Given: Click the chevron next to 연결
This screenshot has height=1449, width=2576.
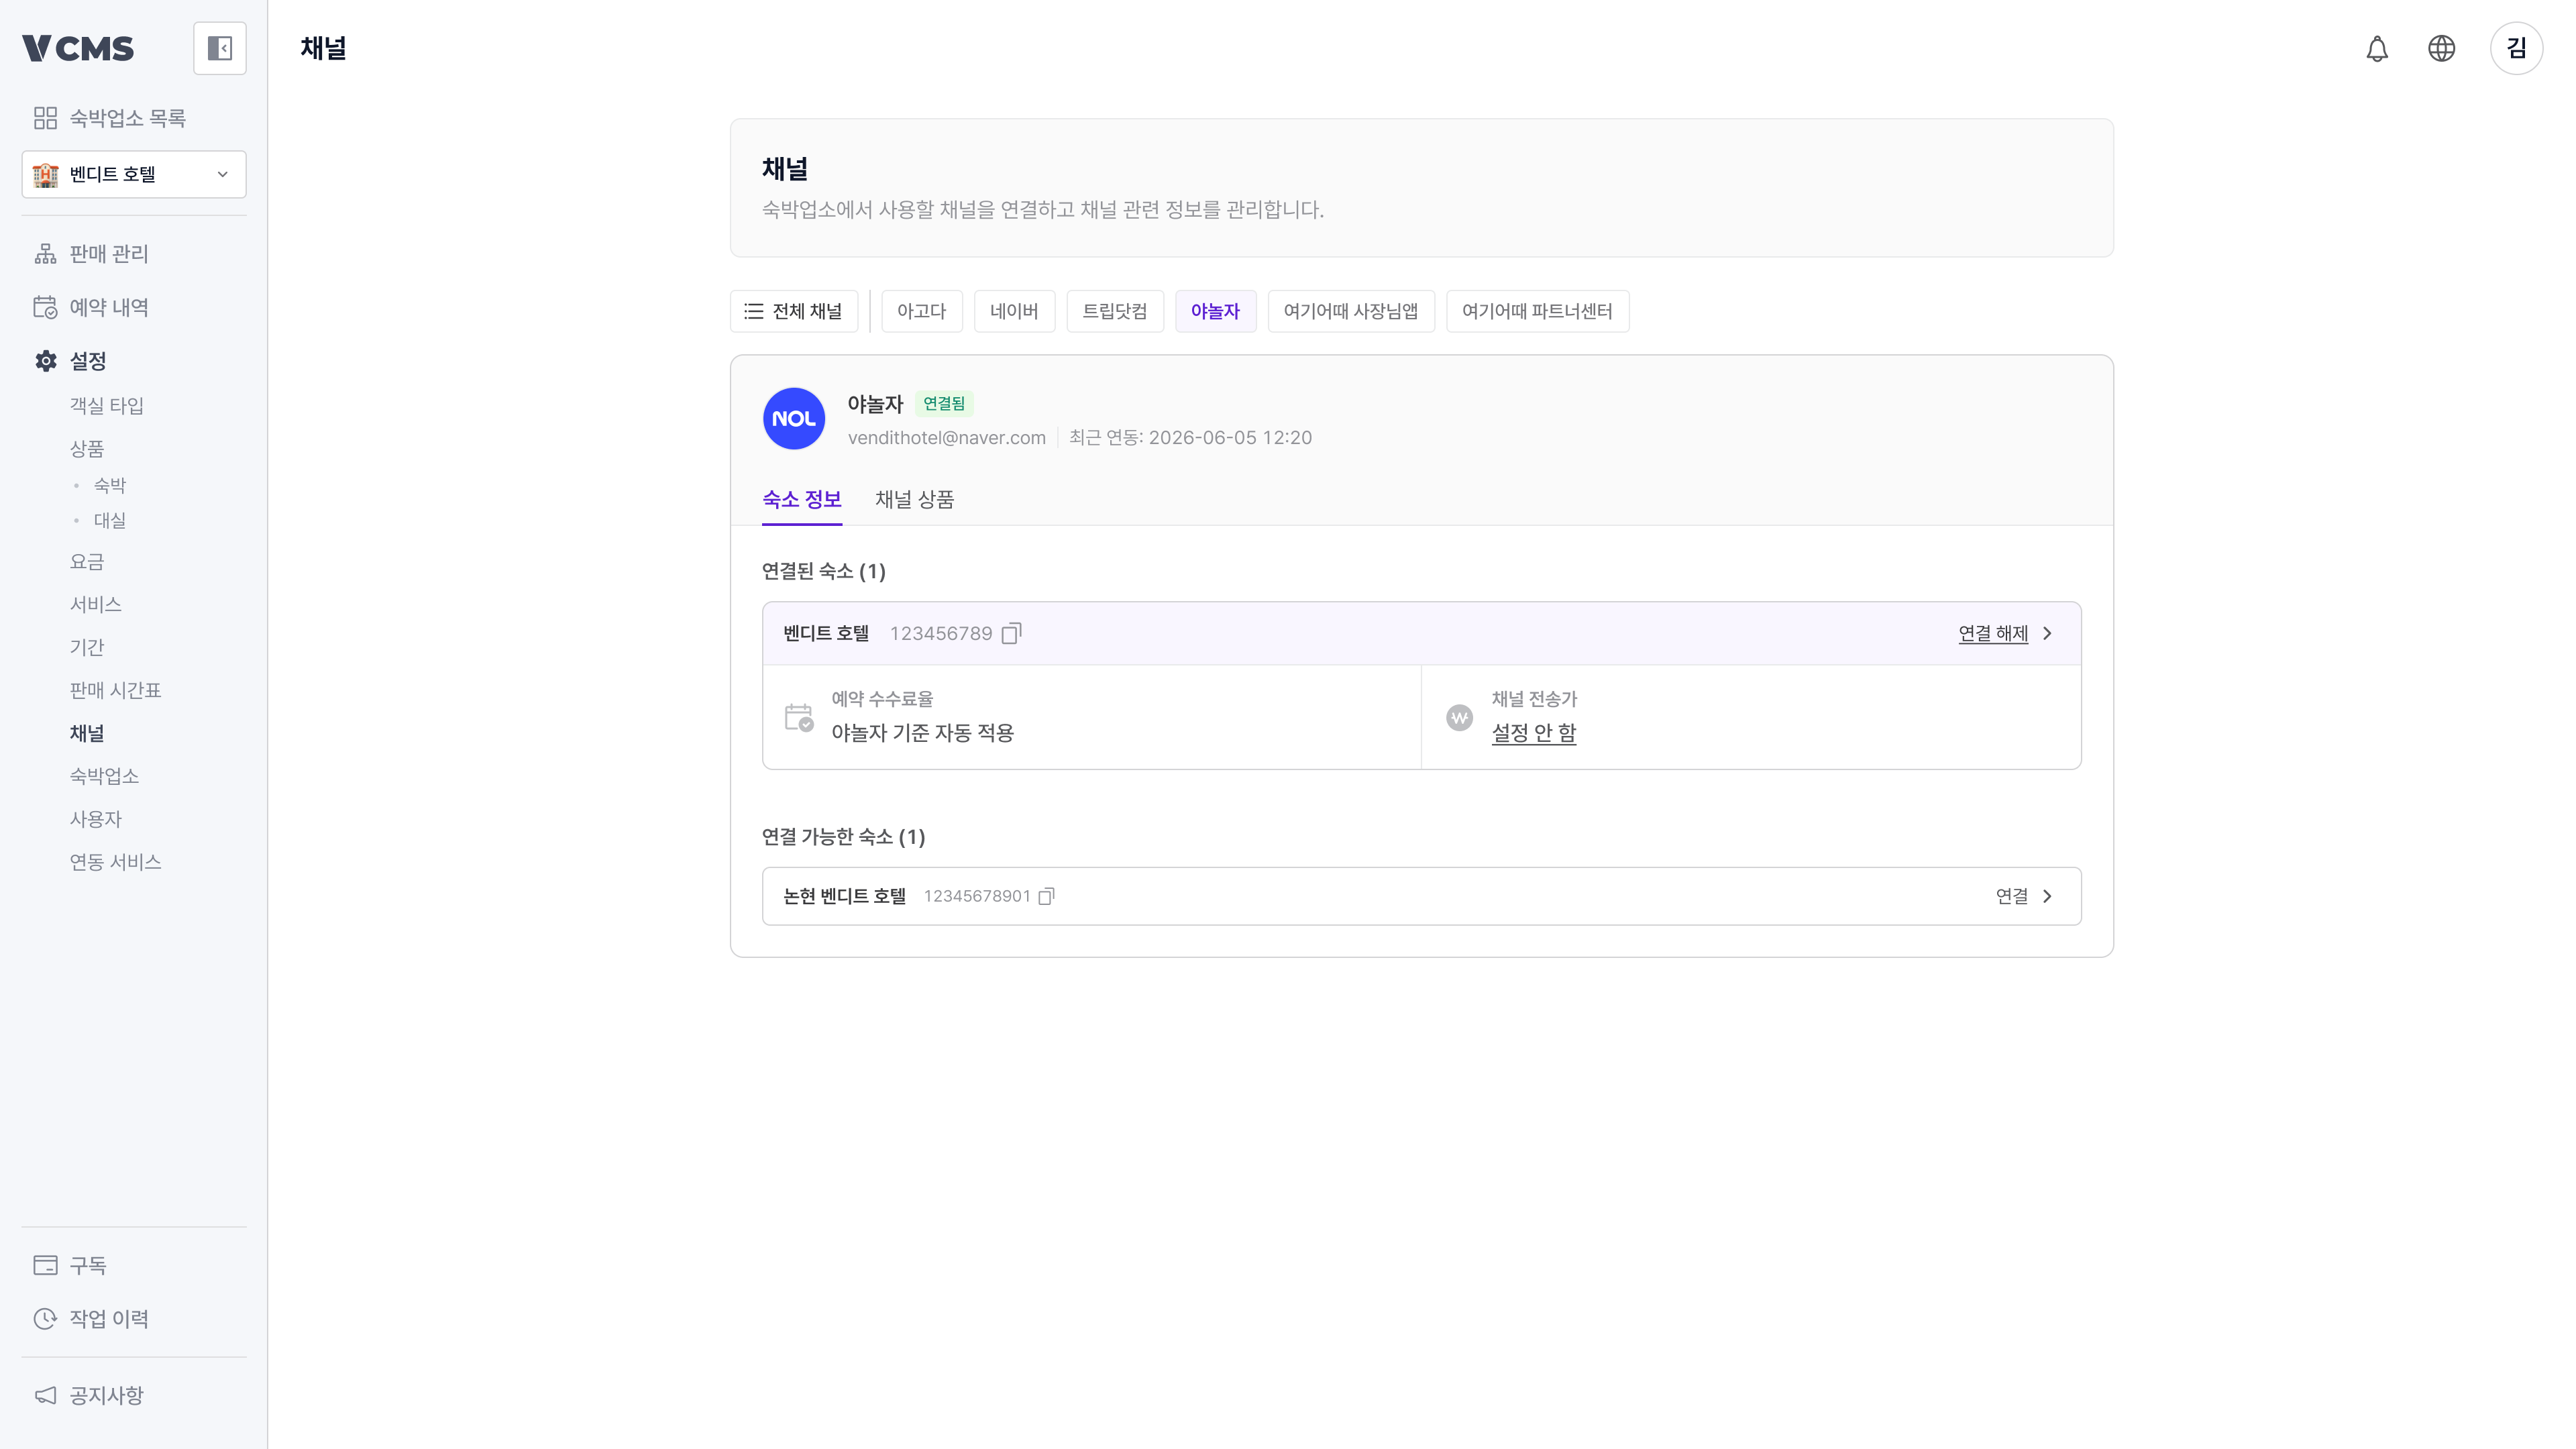Looking at the screenshot, I should tap(2047, 896).
